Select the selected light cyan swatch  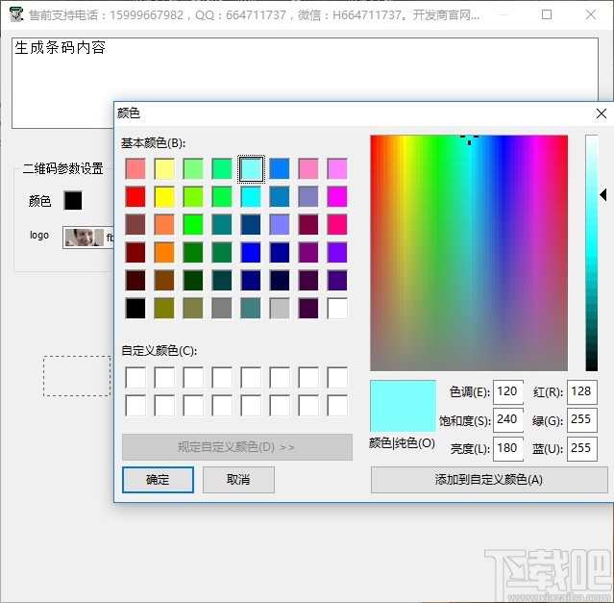tap(251, 169)
